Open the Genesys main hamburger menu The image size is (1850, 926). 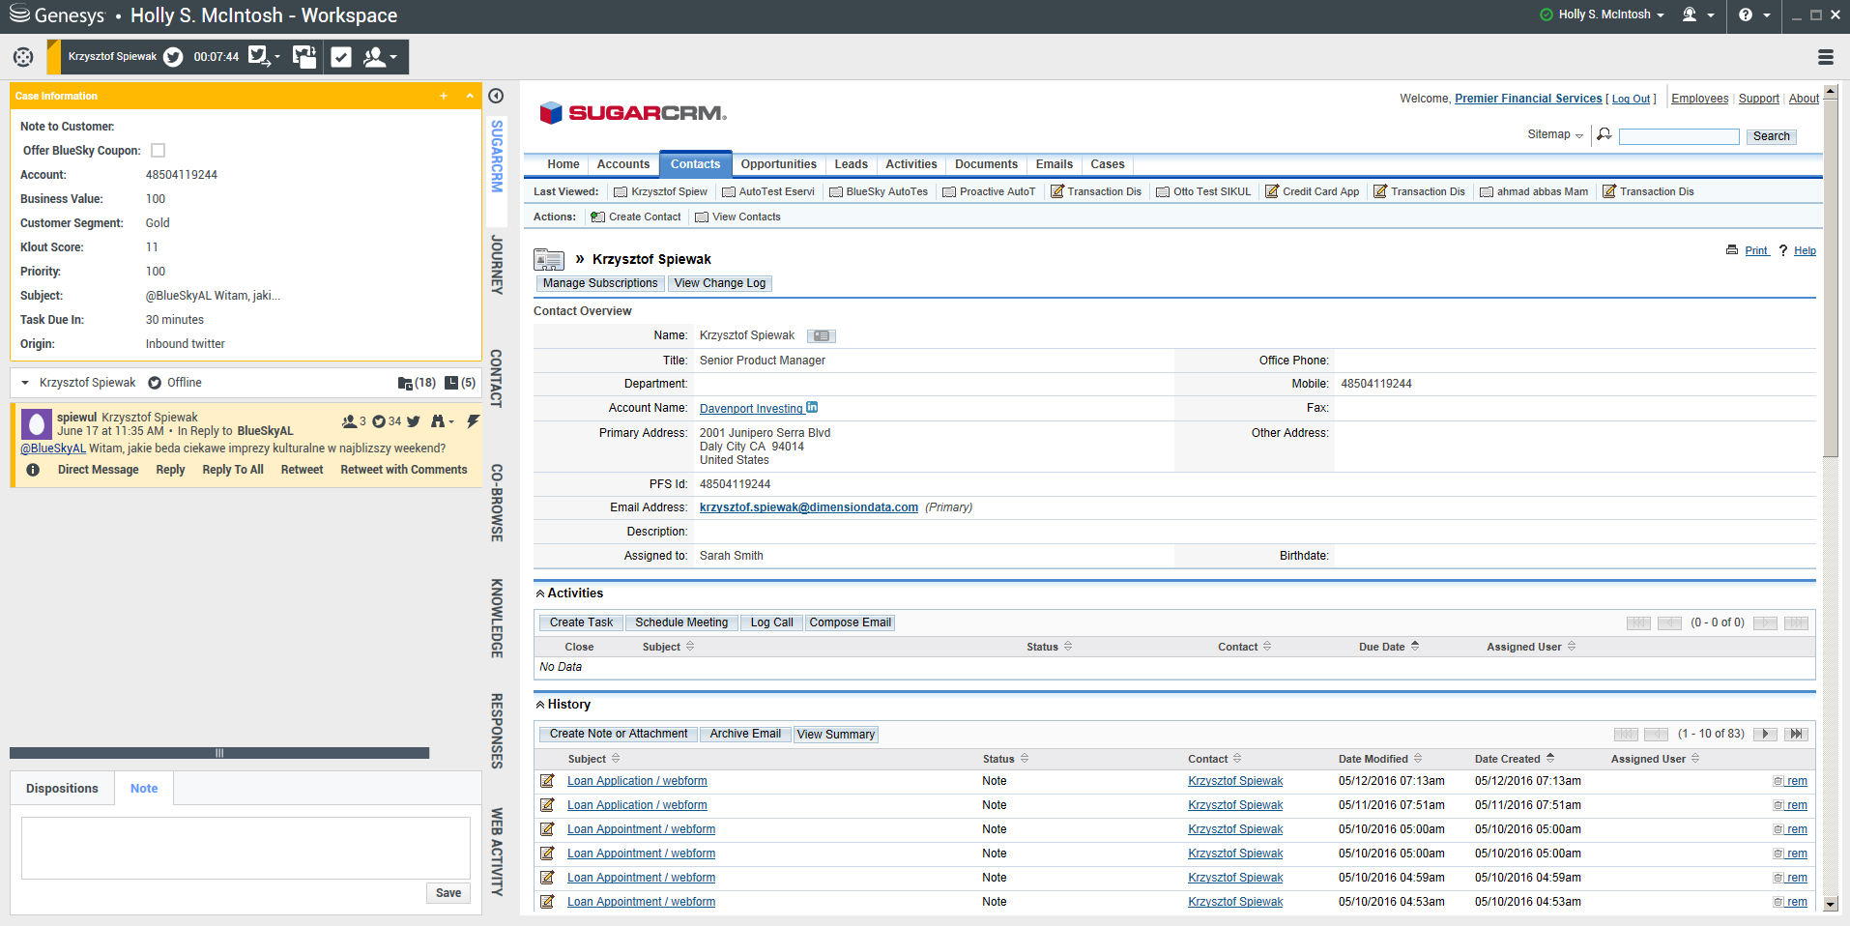coord(1826,57)
